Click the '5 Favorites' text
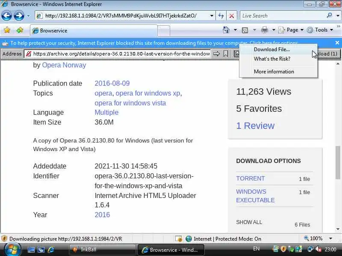Image resolution: width=342 pixels, height=256 pixels. coord(259,109)
